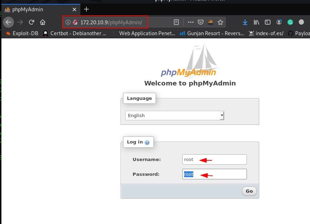Screen dimensions: 310x224
Task: Open the Payloa... GitHub bookmark
Action: [x=299, y=33]
